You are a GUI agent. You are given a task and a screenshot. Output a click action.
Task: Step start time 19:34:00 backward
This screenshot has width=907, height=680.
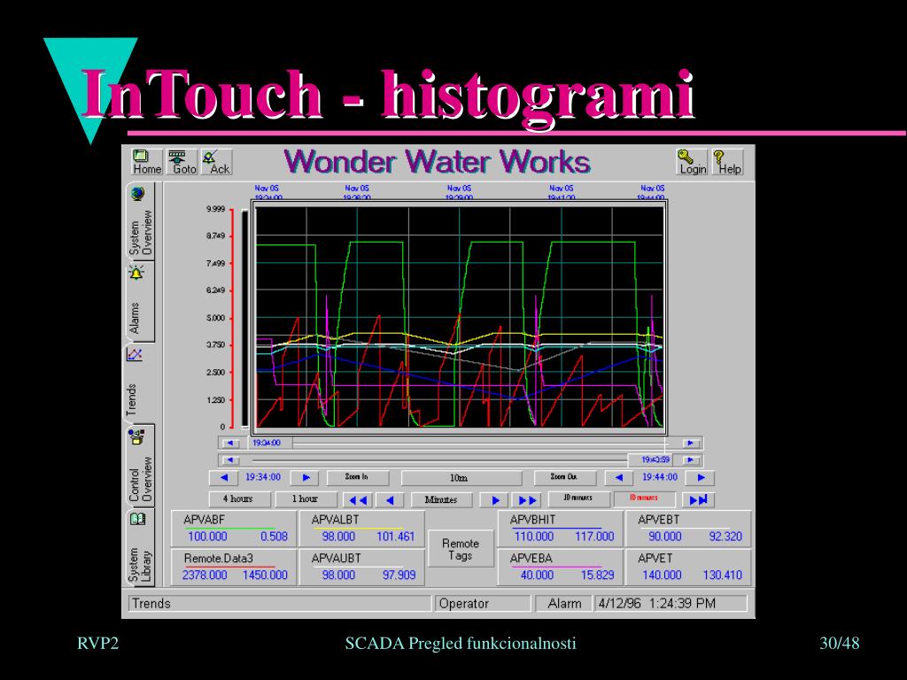pyautogui.click(x=224, y=478)
